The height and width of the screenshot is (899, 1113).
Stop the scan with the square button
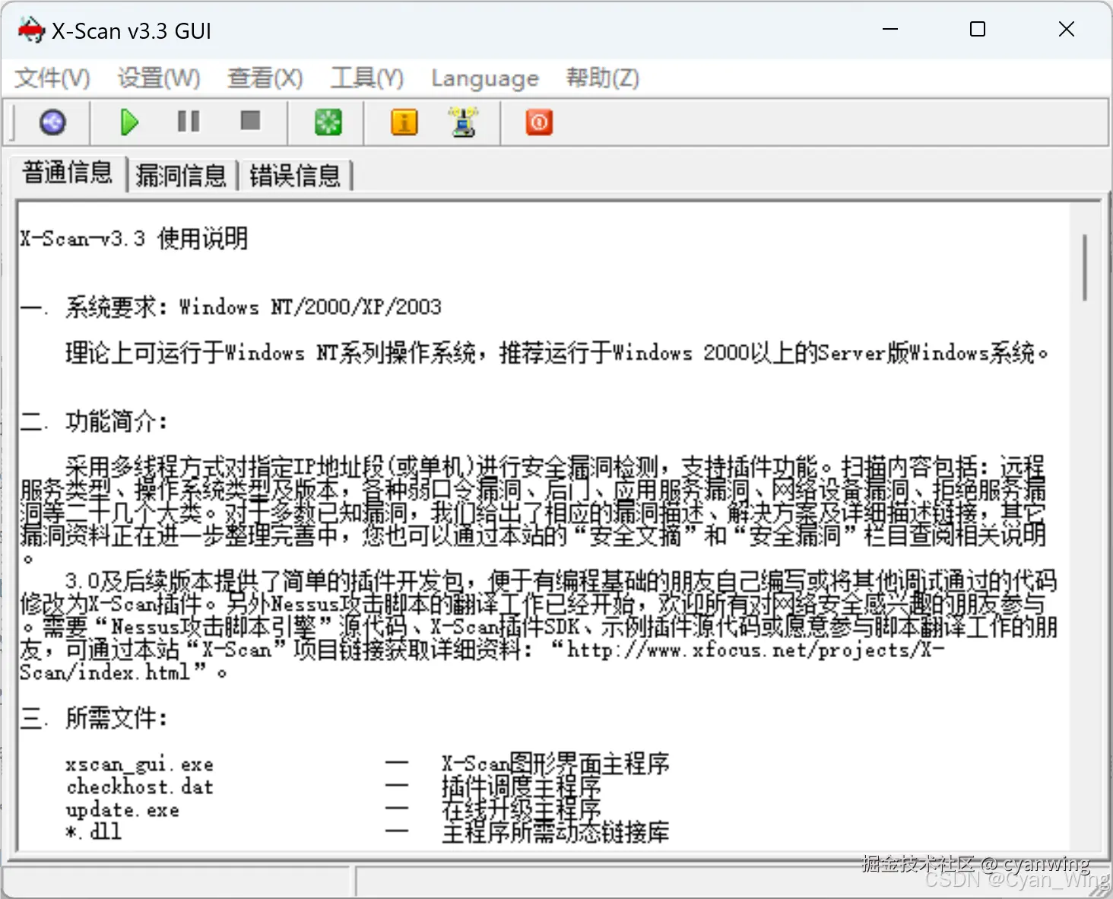tap(250, 121)
